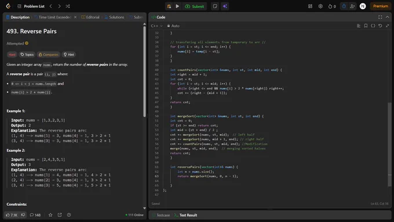
Task: Click down arrow of description scrollbar
Action: click(x=144, y=208)
